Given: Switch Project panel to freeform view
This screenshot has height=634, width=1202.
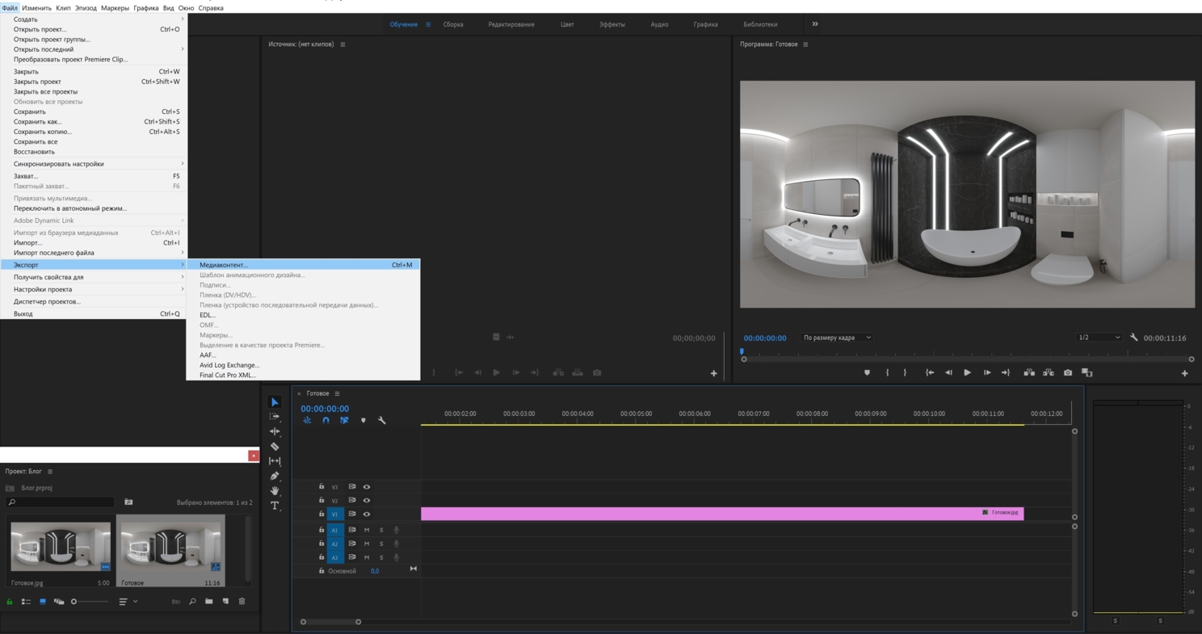Looking at the screenshot, I should tap(59, 601).
